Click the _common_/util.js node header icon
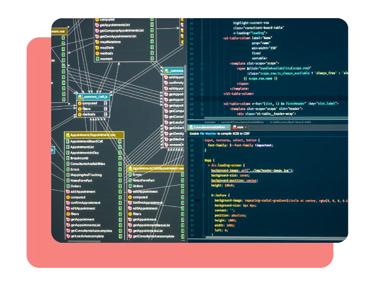375x286 pixels. (x=79, y=97)
